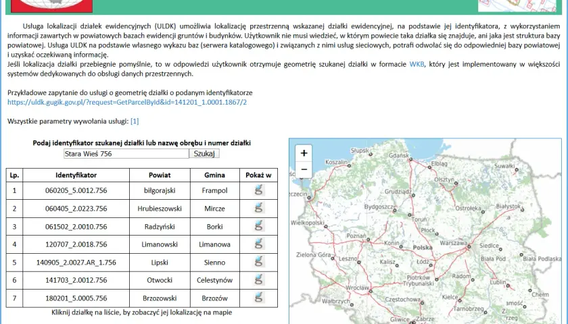
Task: Click Suwałki on the map
Action: pyautogui.click(x=504, y=166)
